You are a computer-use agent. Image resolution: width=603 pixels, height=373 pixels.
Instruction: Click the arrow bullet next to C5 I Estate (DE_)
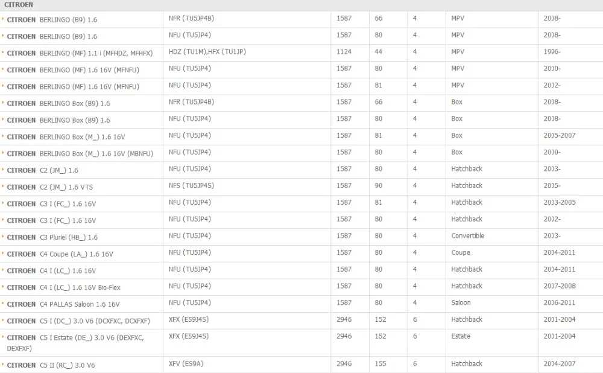pos(2,336)
